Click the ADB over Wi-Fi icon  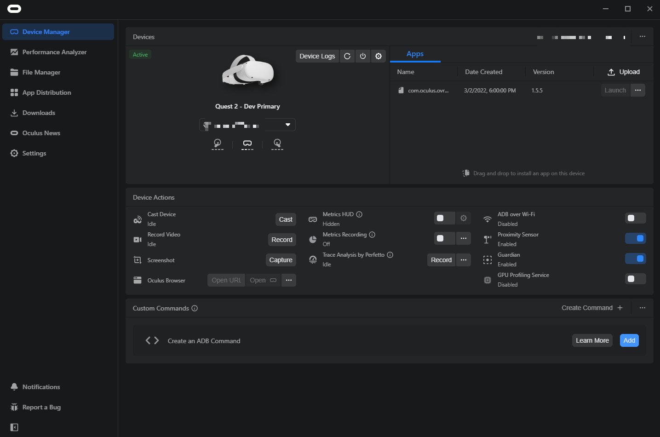(x=488, y=219)
